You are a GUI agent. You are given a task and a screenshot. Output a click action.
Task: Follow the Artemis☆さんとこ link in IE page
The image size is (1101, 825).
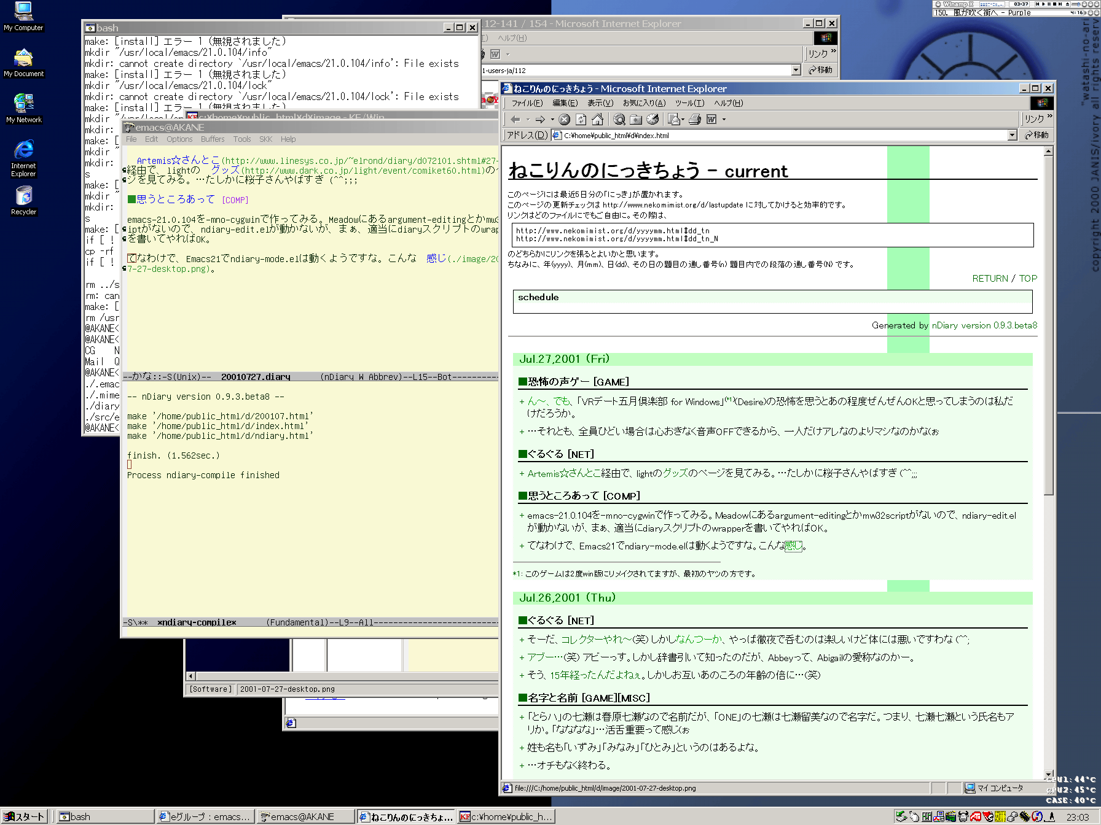[x=564, y=473]
